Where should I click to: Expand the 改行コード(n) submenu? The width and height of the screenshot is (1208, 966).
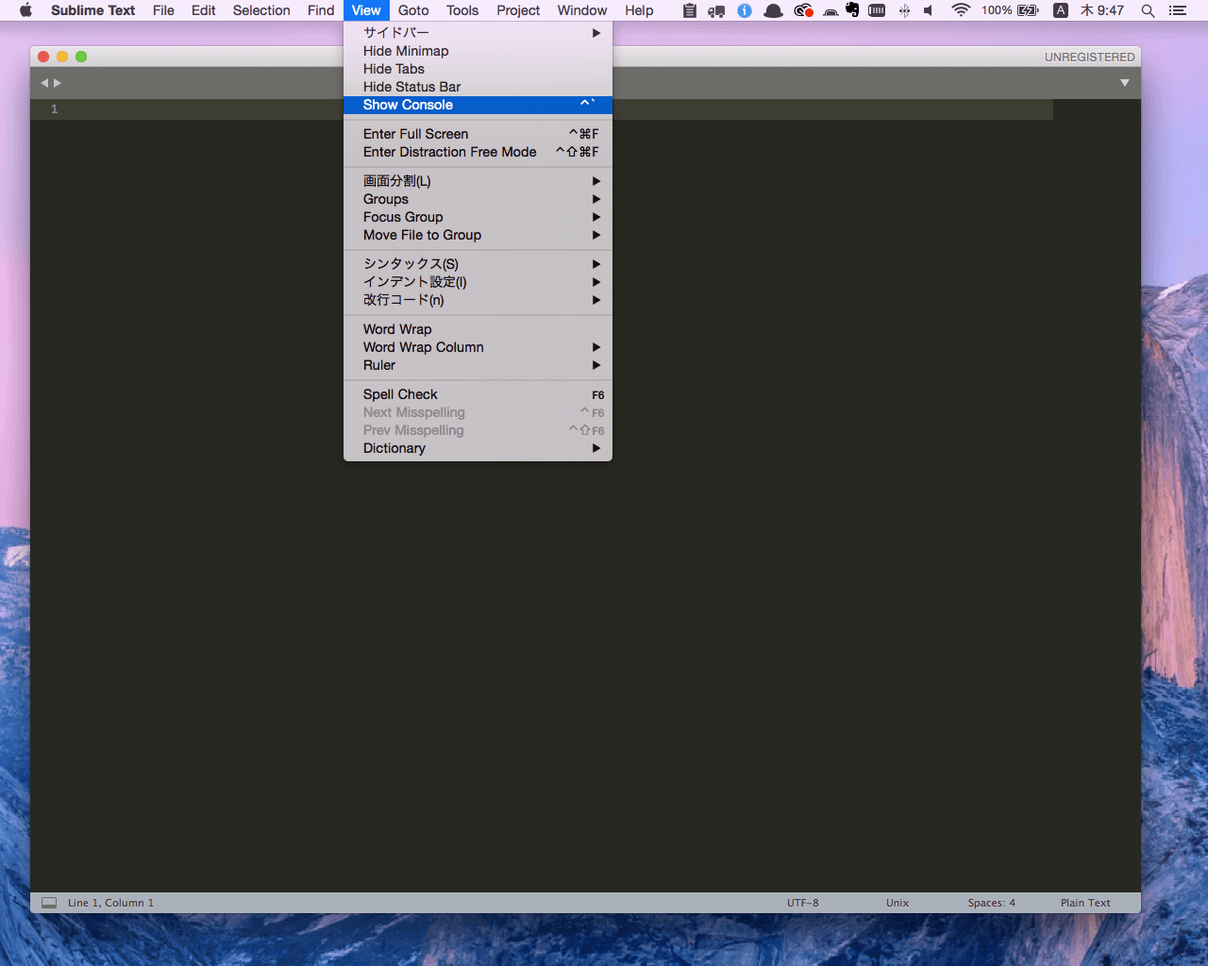478,300
